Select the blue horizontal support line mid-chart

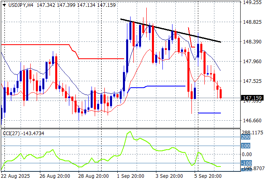tap(161, 86)
